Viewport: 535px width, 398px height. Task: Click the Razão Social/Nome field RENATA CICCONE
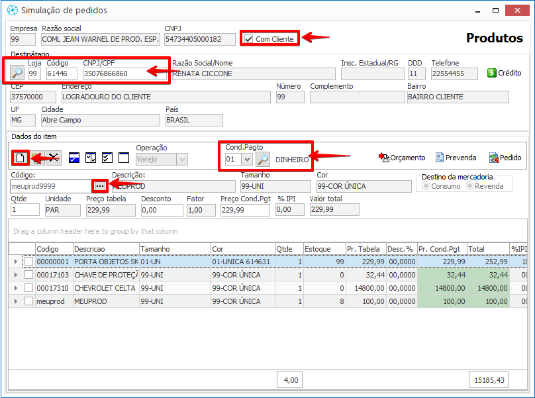click(254, 74)
